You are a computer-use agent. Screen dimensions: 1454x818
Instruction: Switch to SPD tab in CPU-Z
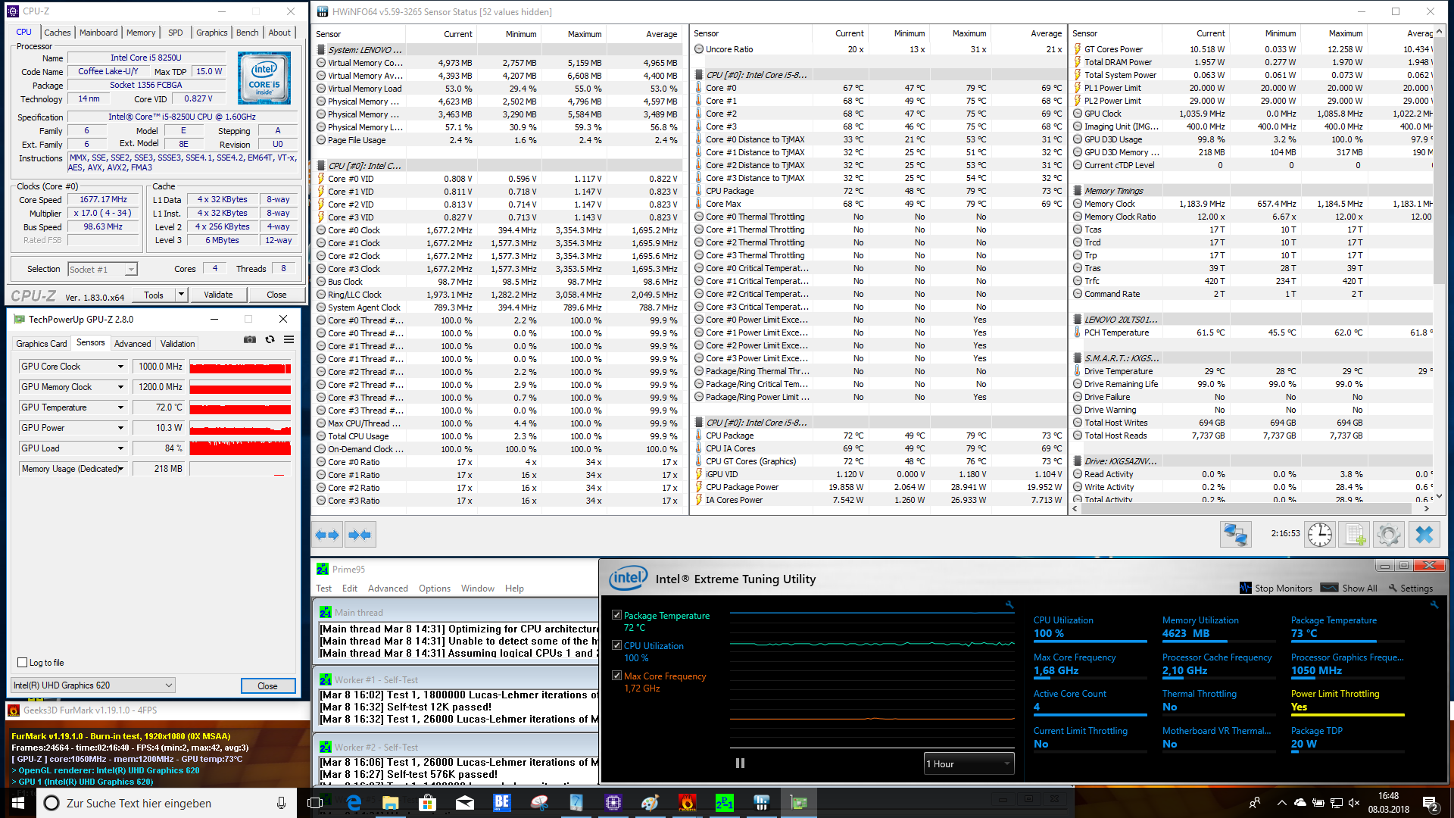point(176,33)
